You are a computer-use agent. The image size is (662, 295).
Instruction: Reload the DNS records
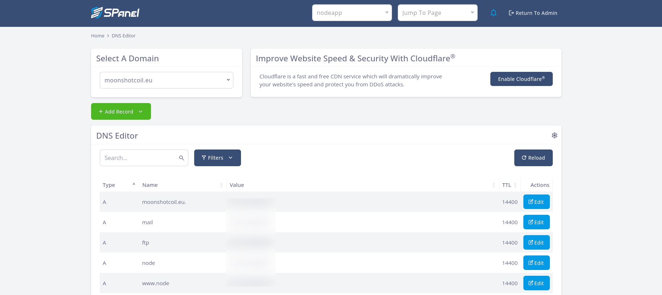534,158
